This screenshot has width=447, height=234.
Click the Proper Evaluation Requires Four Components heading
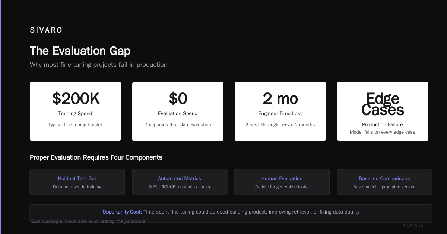click(96, 157)
